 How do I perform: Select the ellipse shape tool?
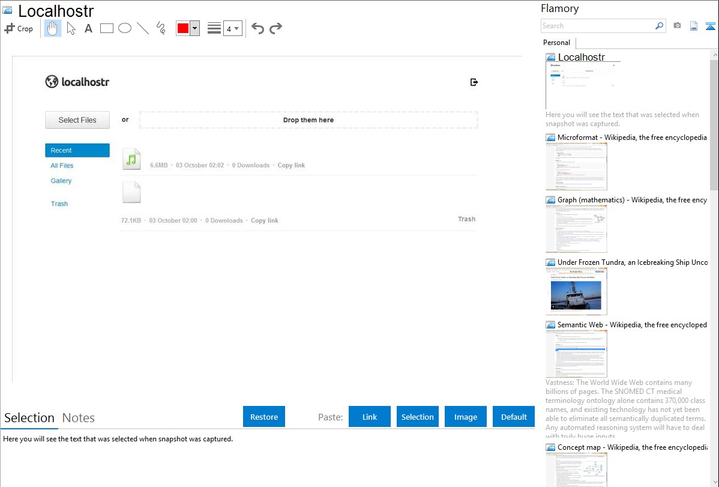click(x=125, y=28)
